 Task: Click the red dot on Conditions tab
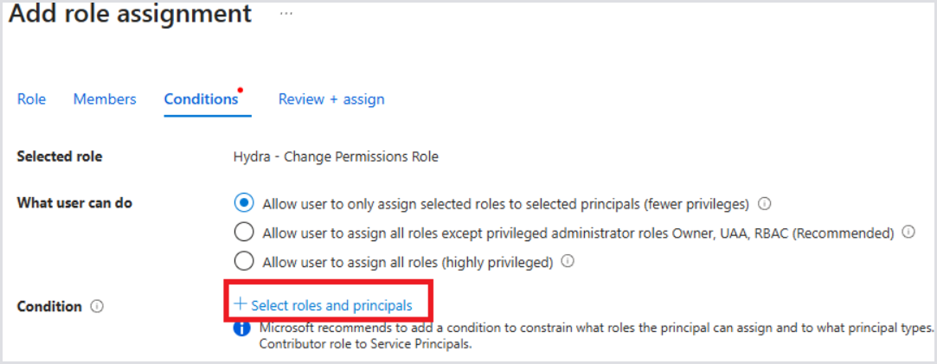pyautogui.click(x=240, y=89)
